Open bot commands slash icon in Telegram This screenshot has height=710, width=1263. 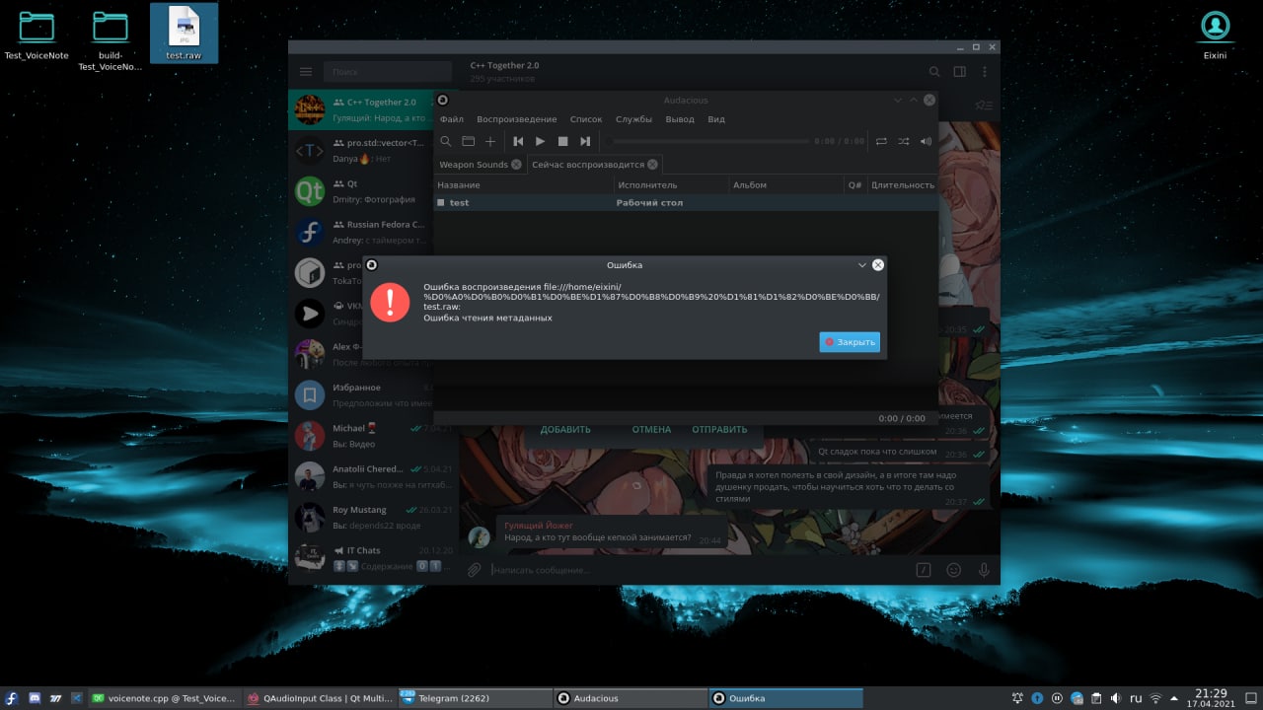coord(924,569)
